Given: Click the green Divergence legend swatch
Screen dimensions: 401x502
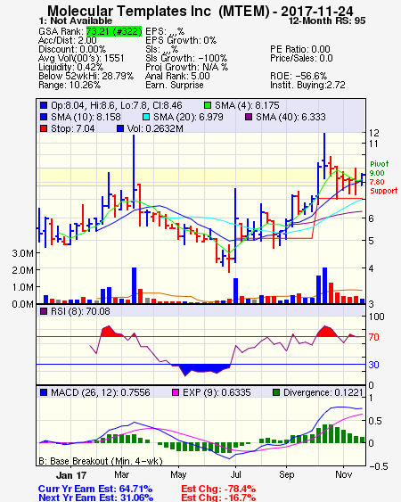Looking at the screenshot, I should coord(276,392).
